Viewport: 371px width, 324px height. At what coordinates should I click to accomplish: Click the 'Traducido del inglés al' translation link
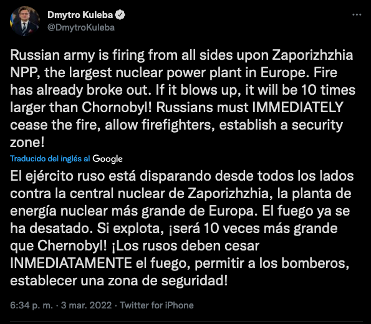pyautogui.click(x=50, y=158)
